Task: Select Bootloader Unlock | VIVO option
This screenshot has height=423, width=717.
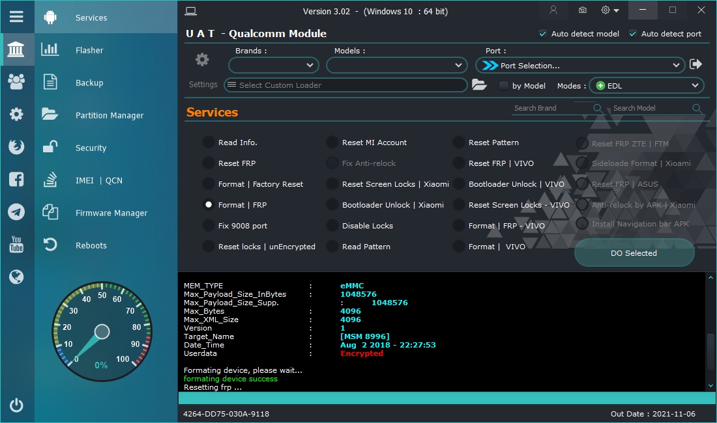Action: [x=459, y=184]
